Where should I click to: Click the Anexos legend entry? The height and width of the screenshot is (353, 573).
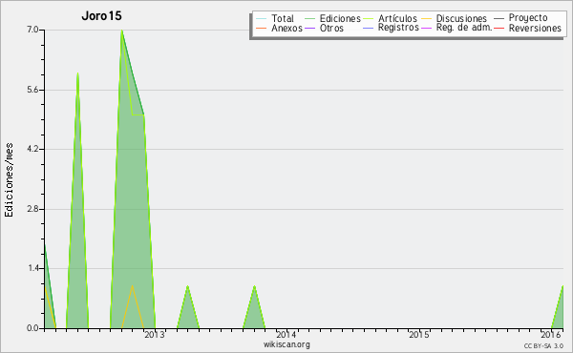pyautogui.click(x=279, y=28)
